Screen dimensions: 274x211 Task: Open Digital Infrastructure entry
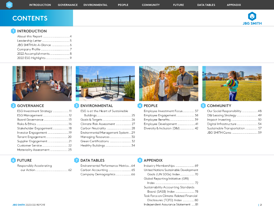[234, 124]
